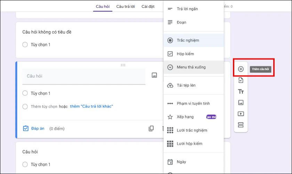Open the Cài đặt tab
Viewport: 292px width, 174px height.
148,7
